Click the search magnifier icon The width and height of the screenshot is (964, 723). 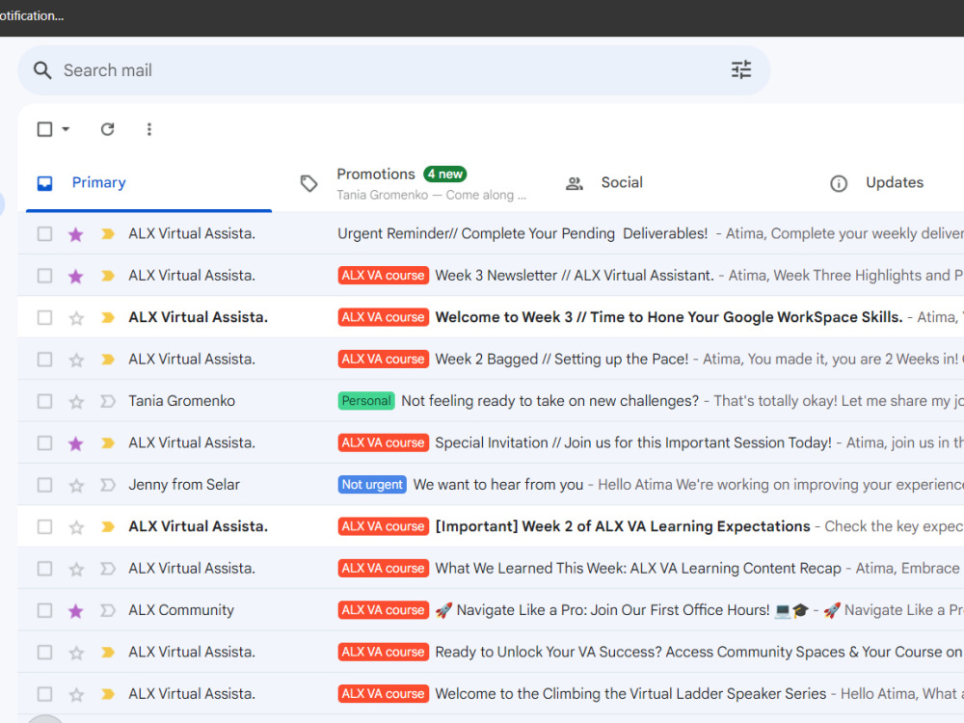tap(42, 70)
